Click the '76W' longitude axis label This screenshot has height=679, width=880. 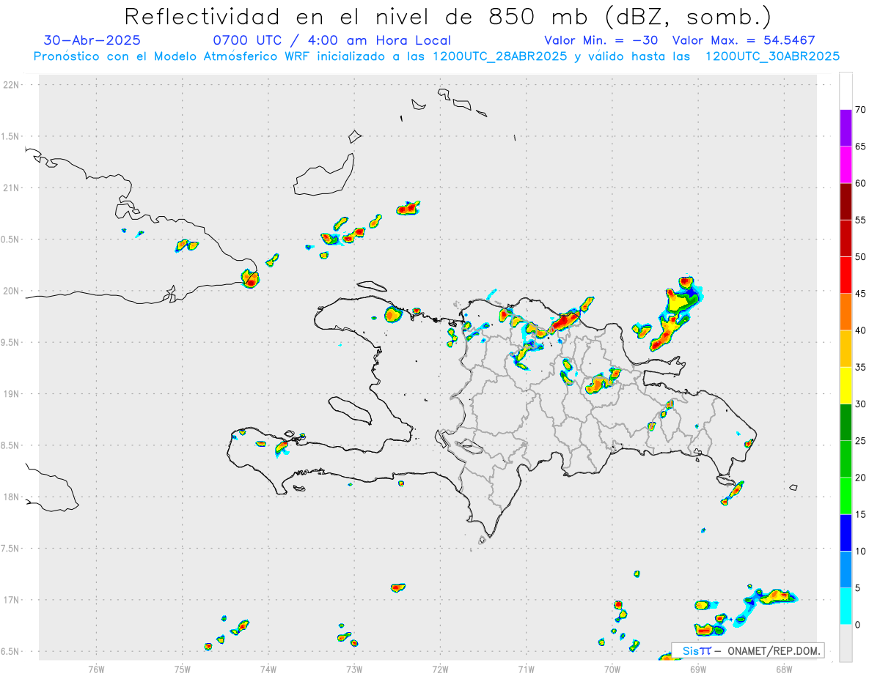pyautogui.click(x=97, y=668)
